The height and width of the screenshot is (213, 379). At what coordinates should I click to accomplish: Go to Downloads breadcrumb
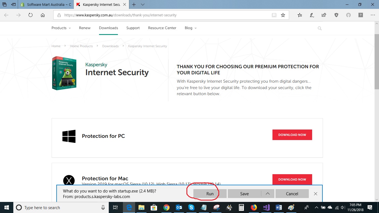tap(110, 46)
